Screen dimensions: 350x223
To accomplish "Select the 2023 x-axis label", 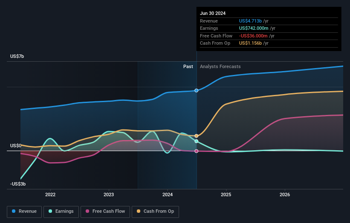I will coord(109,194).
